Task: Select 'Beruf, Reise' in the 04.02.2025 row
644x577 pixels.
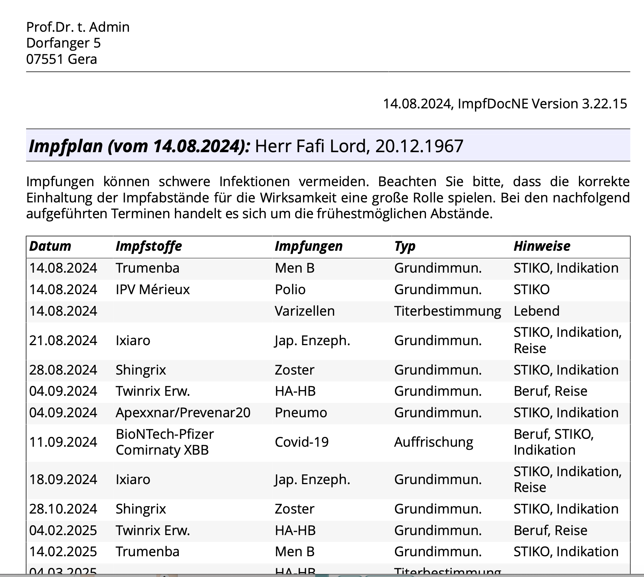Action: 550,531
